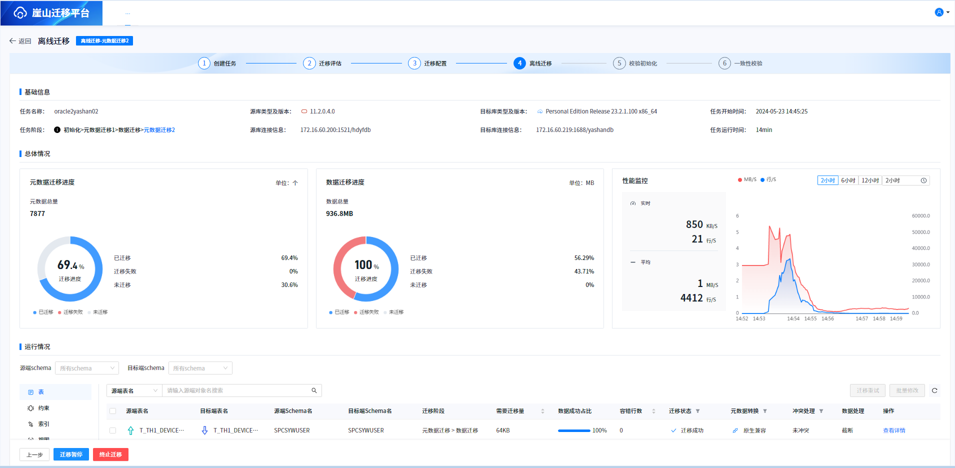
Task: Open the 源端表名 search type dropdown
Action: click(x=134, y=390)
